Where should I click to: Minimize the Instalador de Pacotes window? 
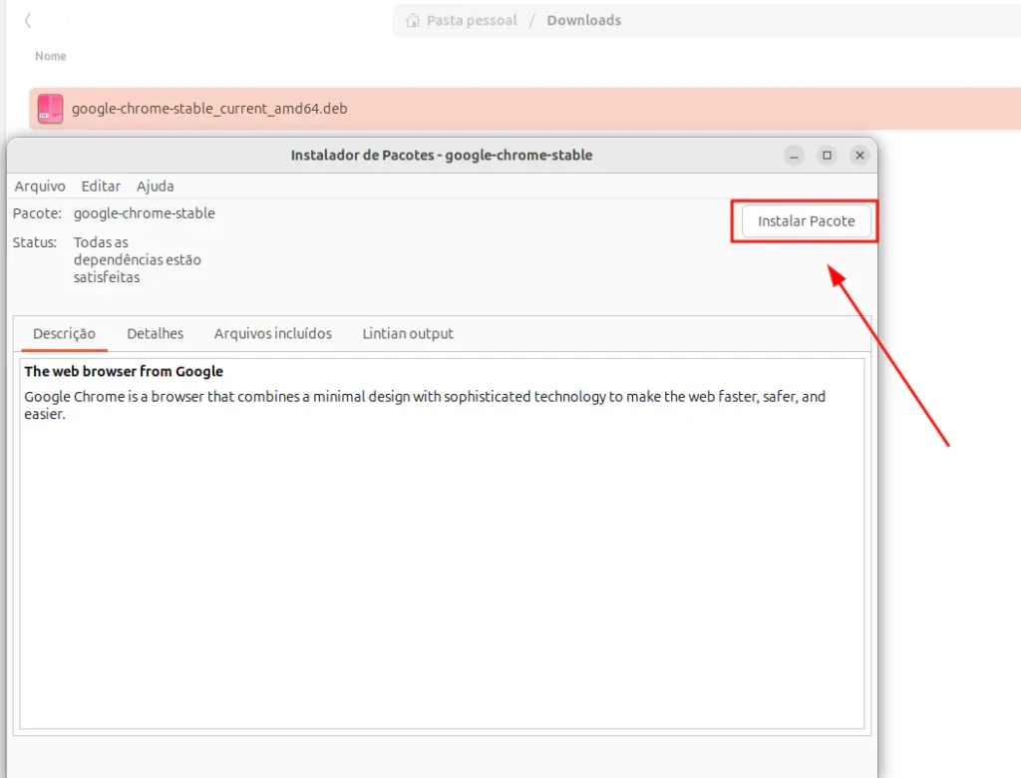coord(794,155)
